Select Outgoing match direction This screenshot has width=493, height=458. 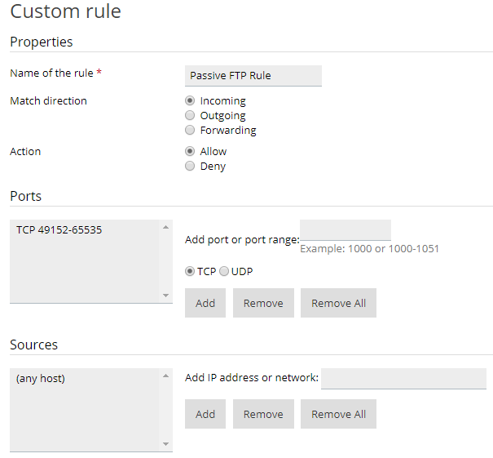pyautogui.click(x=190, y=116)
